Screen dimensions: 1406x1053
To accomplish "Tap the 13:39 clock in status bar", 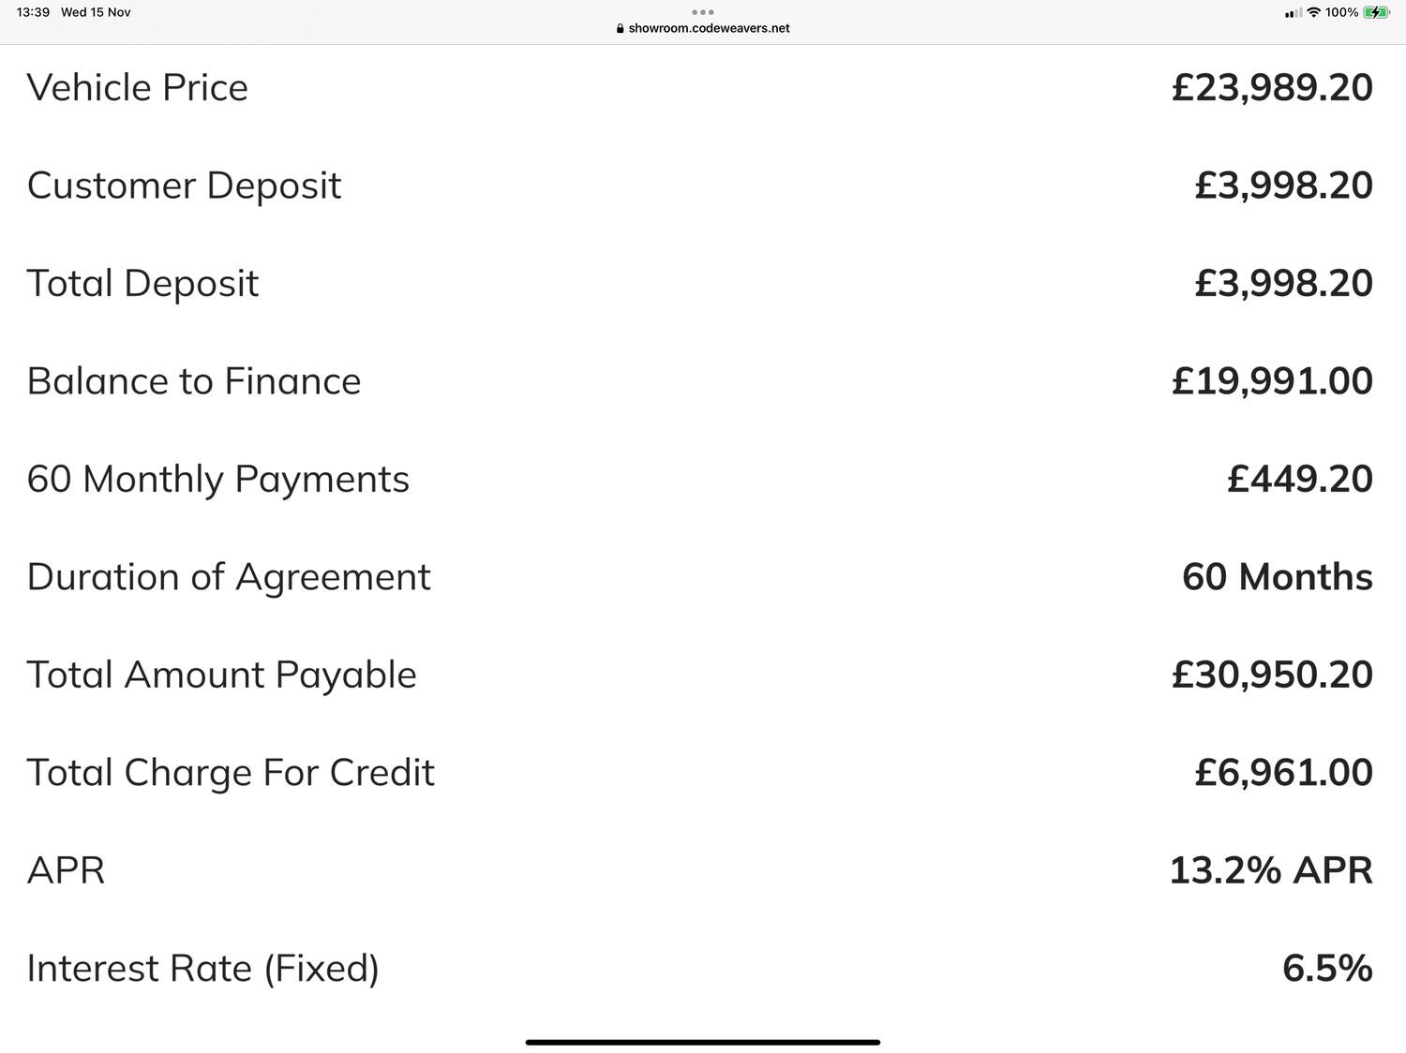I will coord(33,12).
